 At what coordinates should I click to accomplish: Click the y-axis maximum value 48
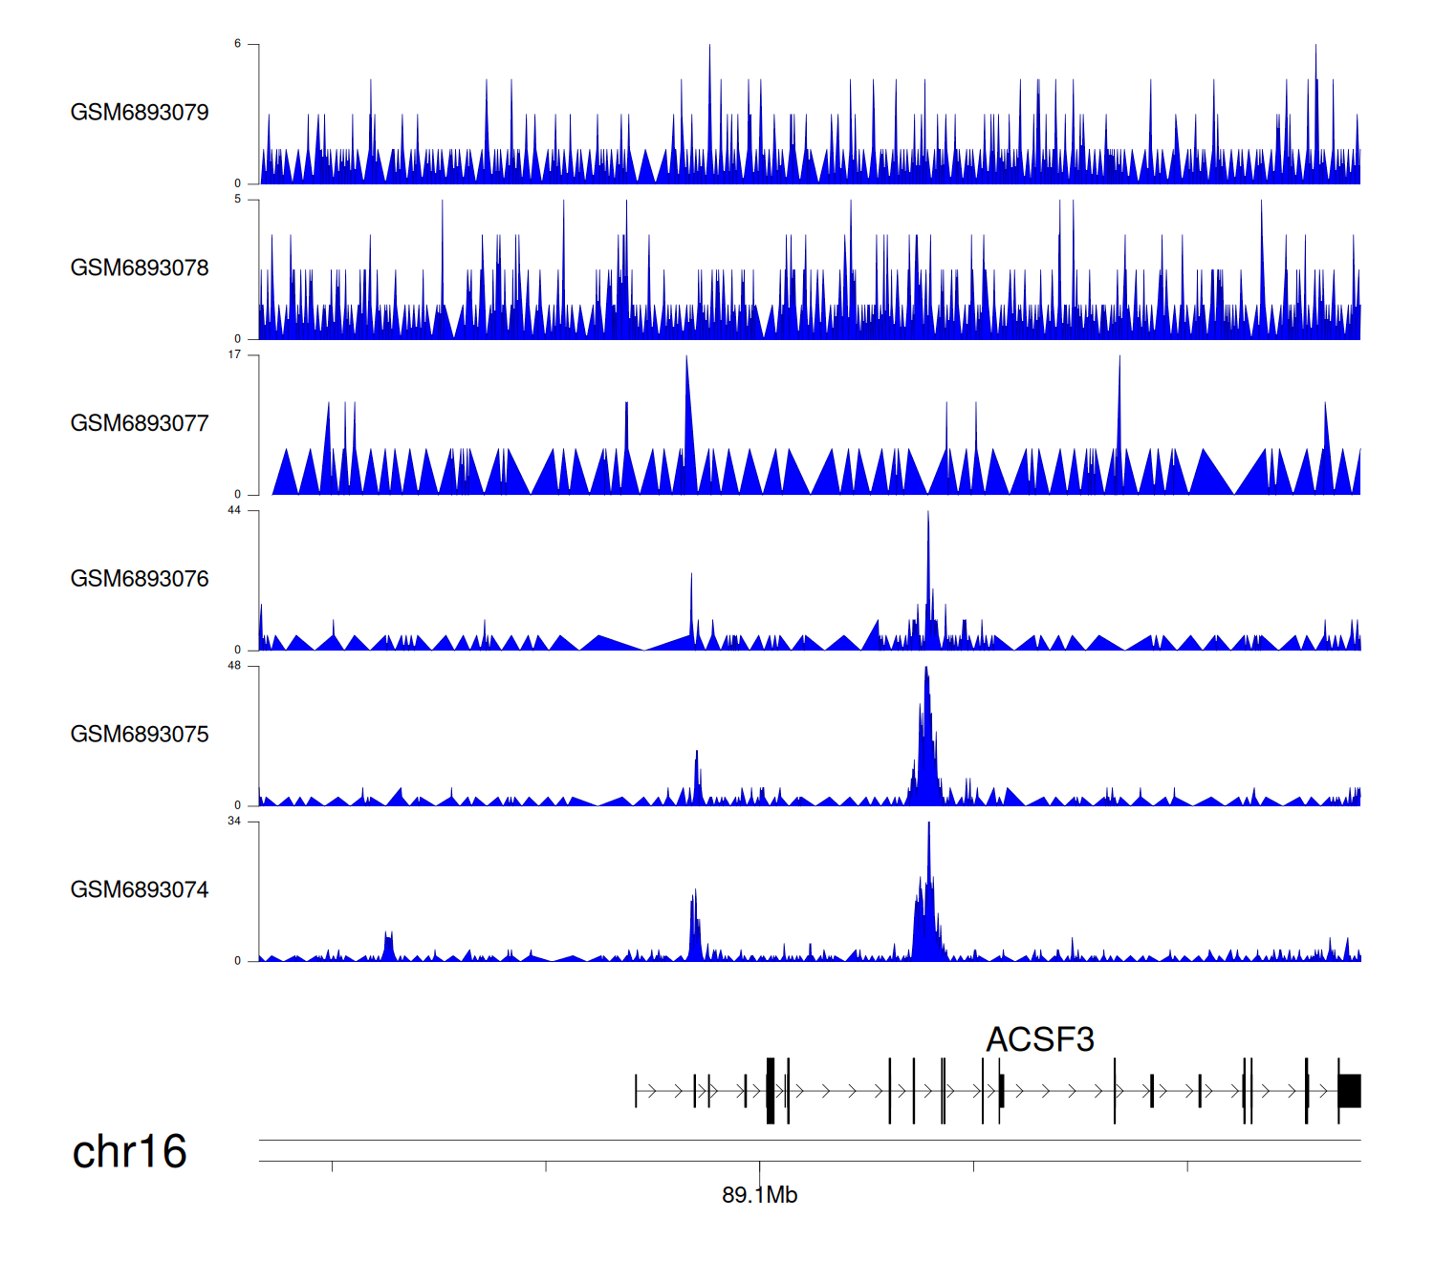pos(234,666)
